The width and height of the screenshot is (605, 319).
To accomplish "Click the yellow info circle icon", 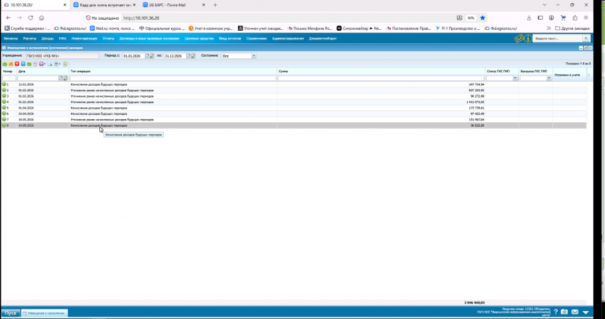I will coord(528,39).
